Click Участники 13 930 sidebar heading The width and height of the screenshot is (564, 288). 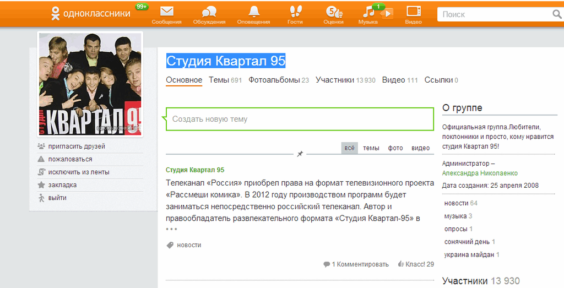point(481,281)
